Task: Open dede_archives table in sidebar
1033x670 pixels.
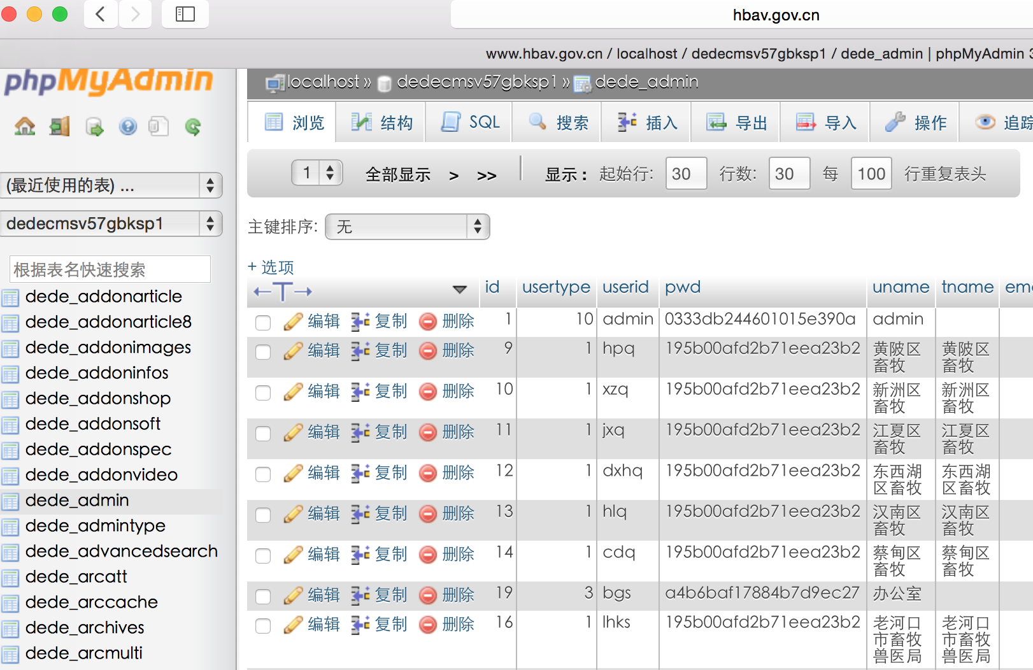Action: (x=85, y=627)
